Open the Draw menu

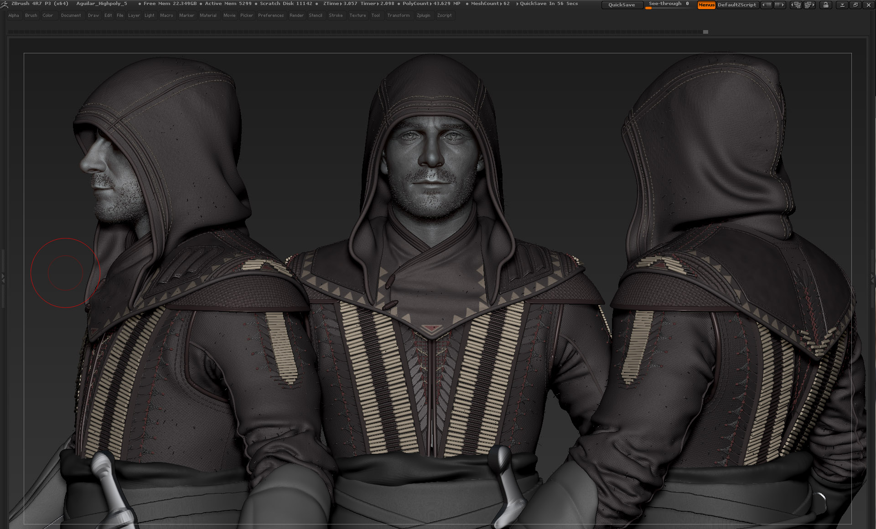coord(93,16)
